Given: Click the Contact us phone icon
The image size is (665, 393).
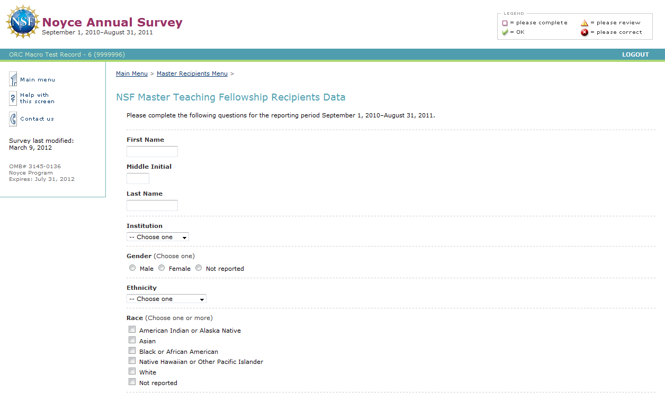Looking at the screenshot, I should (13, 119).
